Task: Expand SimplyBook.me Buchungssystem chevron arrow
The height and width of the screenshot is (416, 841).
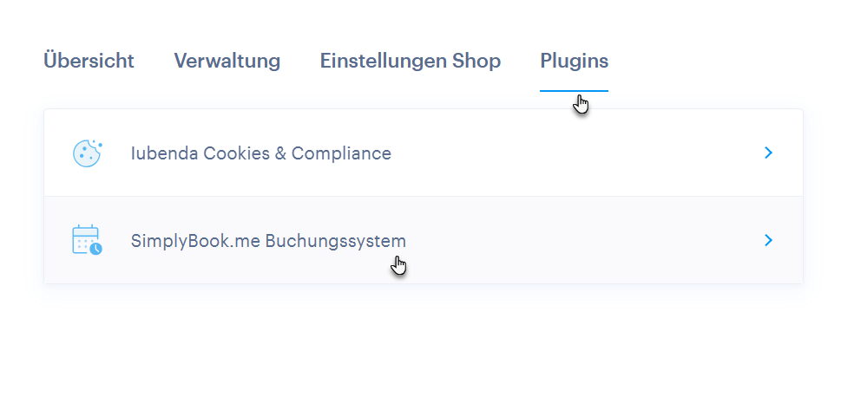Action: pos(768,240)
